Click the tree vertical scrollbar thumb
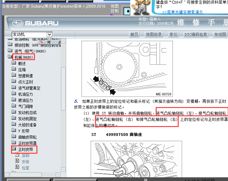This screenshot has height=181, width=228. point(63,89)
